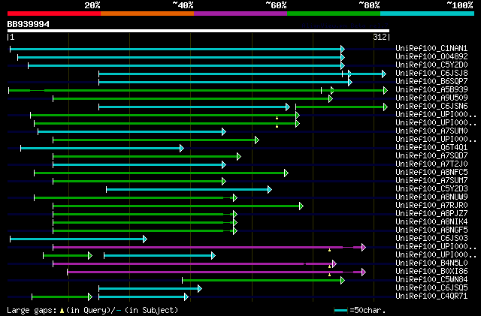Select the UniRef100_A8PJZ7 label
This screenshot has width=481, height=316.
coord(431,214)
